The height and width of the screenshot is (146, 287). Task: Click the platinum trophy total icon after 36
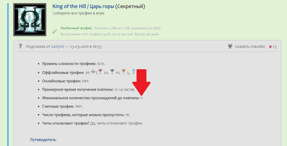click(x=93, y=72)
